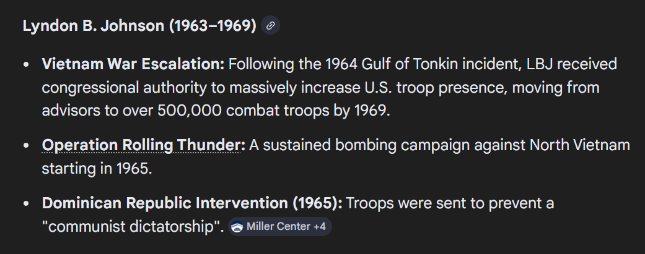645x254 pixels.
Task: Click the +4 additional sources count
Action: [x=320, y=227]
